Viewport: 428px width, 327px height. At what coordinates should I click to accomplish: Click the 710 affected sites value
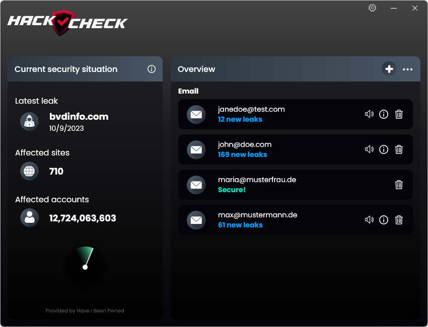(x=56, y=171)
